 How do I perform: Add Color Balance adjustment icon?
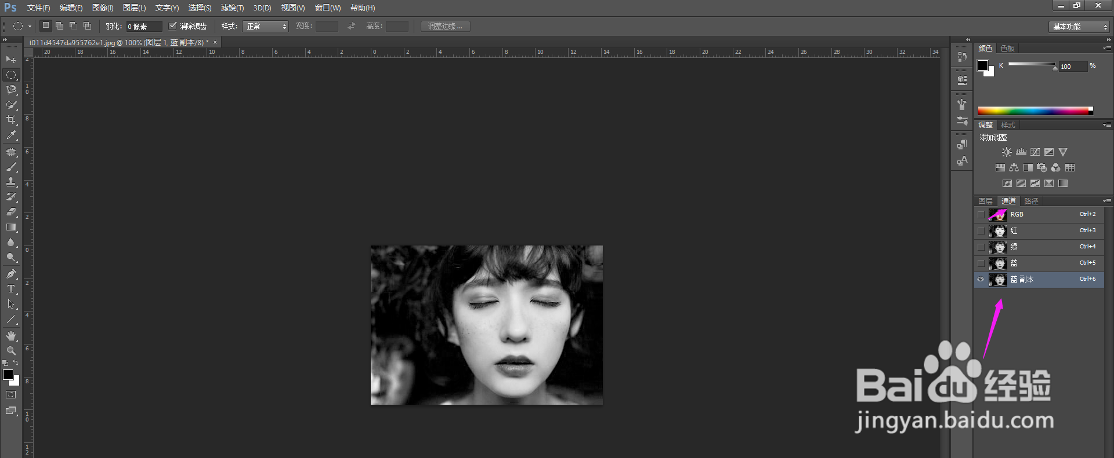coord(1014,168)
